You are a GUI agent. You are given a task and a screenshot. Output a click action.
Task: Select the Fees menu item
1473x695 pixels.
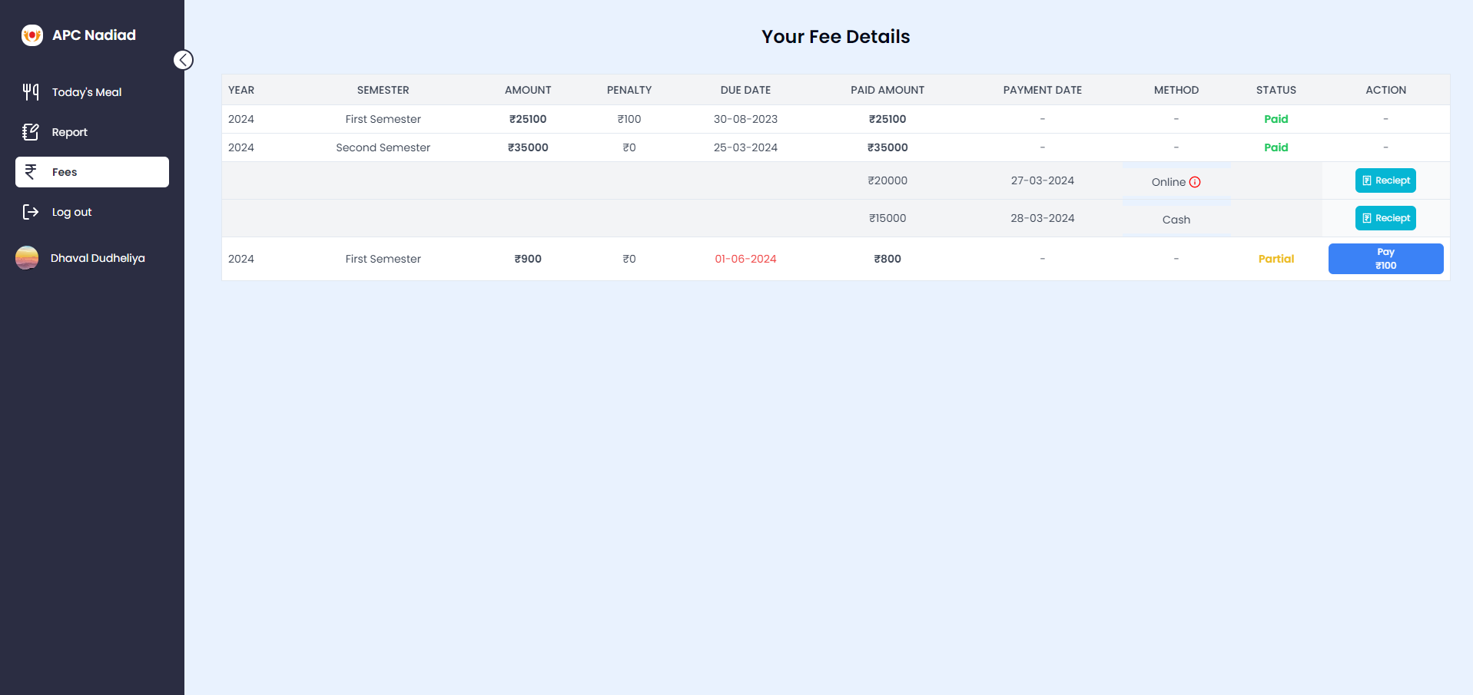coord(92,172)
